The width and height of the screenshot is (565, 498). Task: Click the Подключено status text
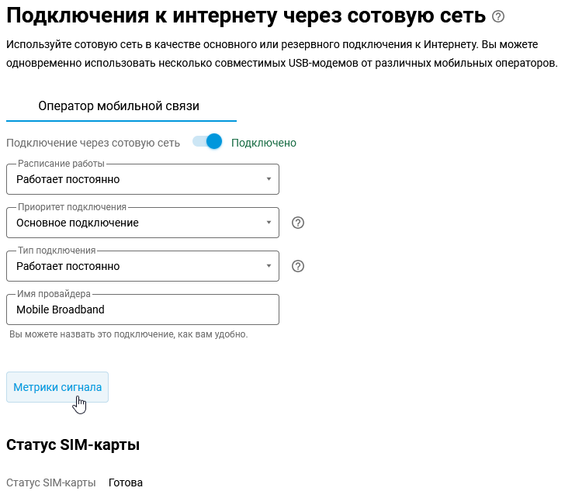(264, 143)
